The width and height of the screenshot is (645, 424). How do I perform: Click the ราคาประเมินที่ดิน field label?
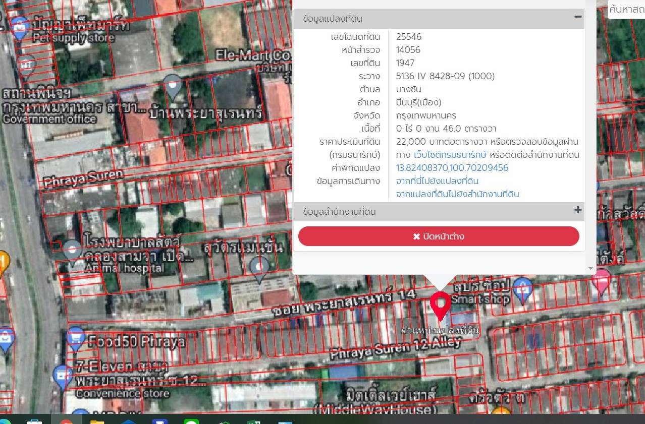tap(350, 142)
